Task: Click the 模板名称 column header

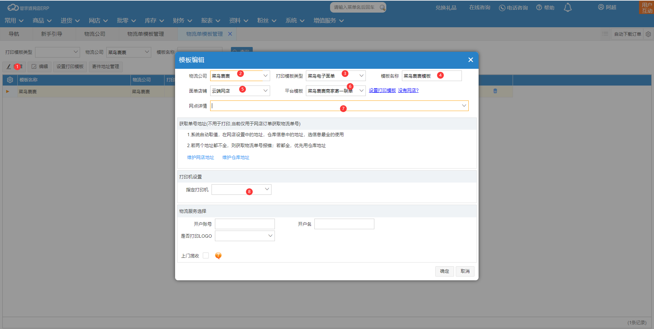Action: tap(74, 80)
